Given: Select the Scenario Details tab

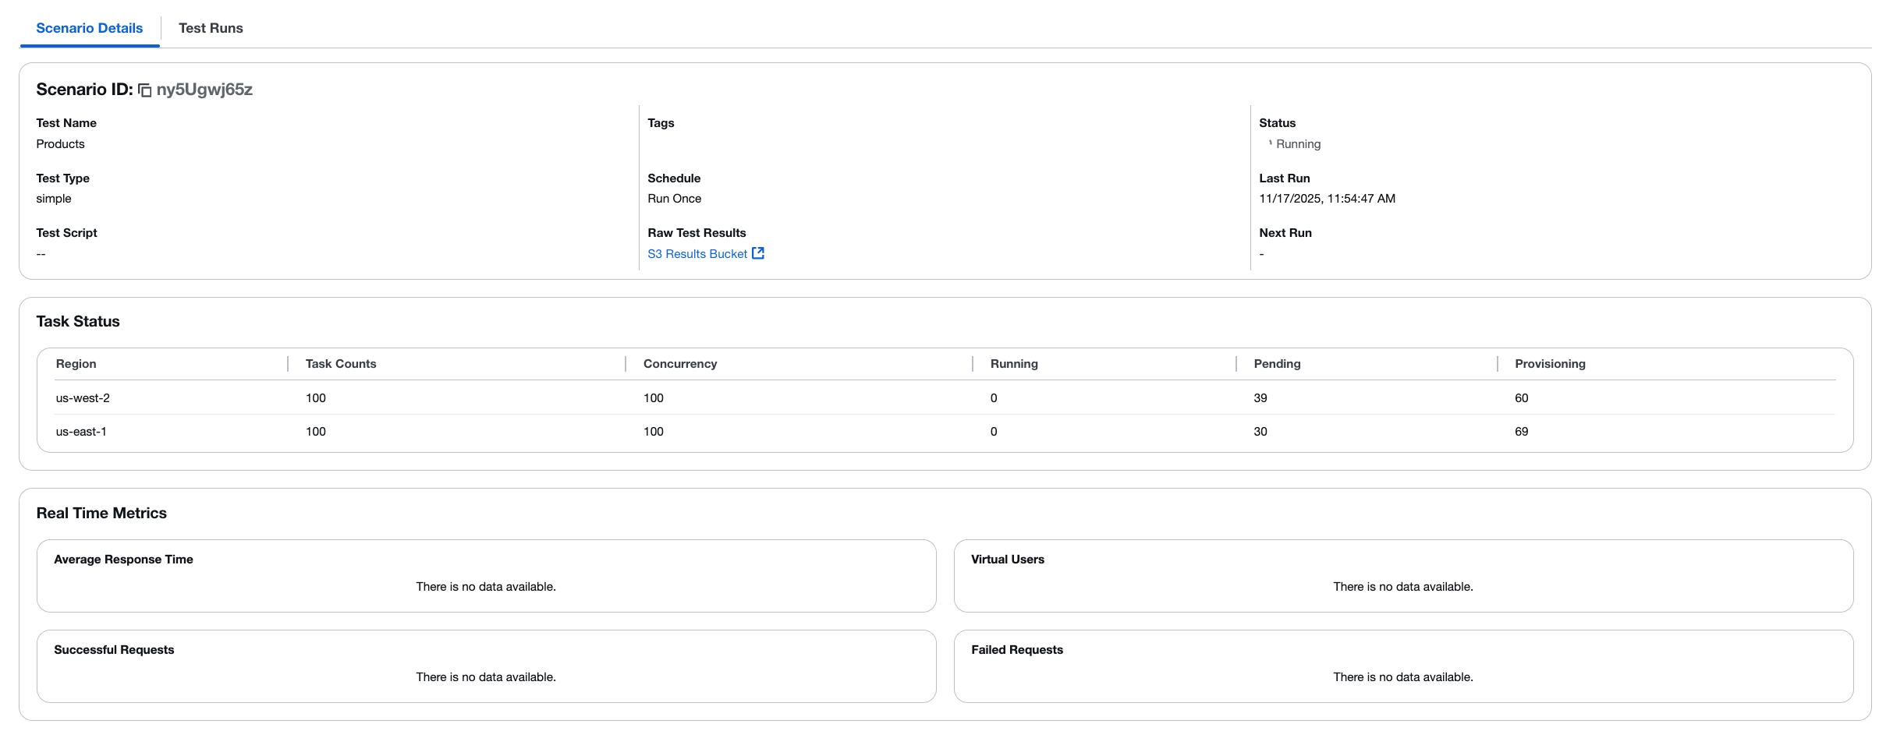Looking at the screenshot, I should [89, 27].
